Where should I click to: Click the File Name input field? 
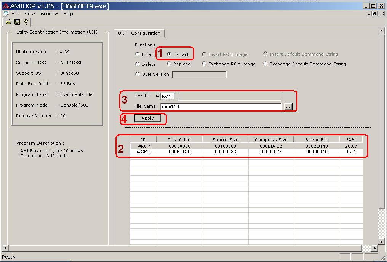pyautogui.click(x=221, y=107)
